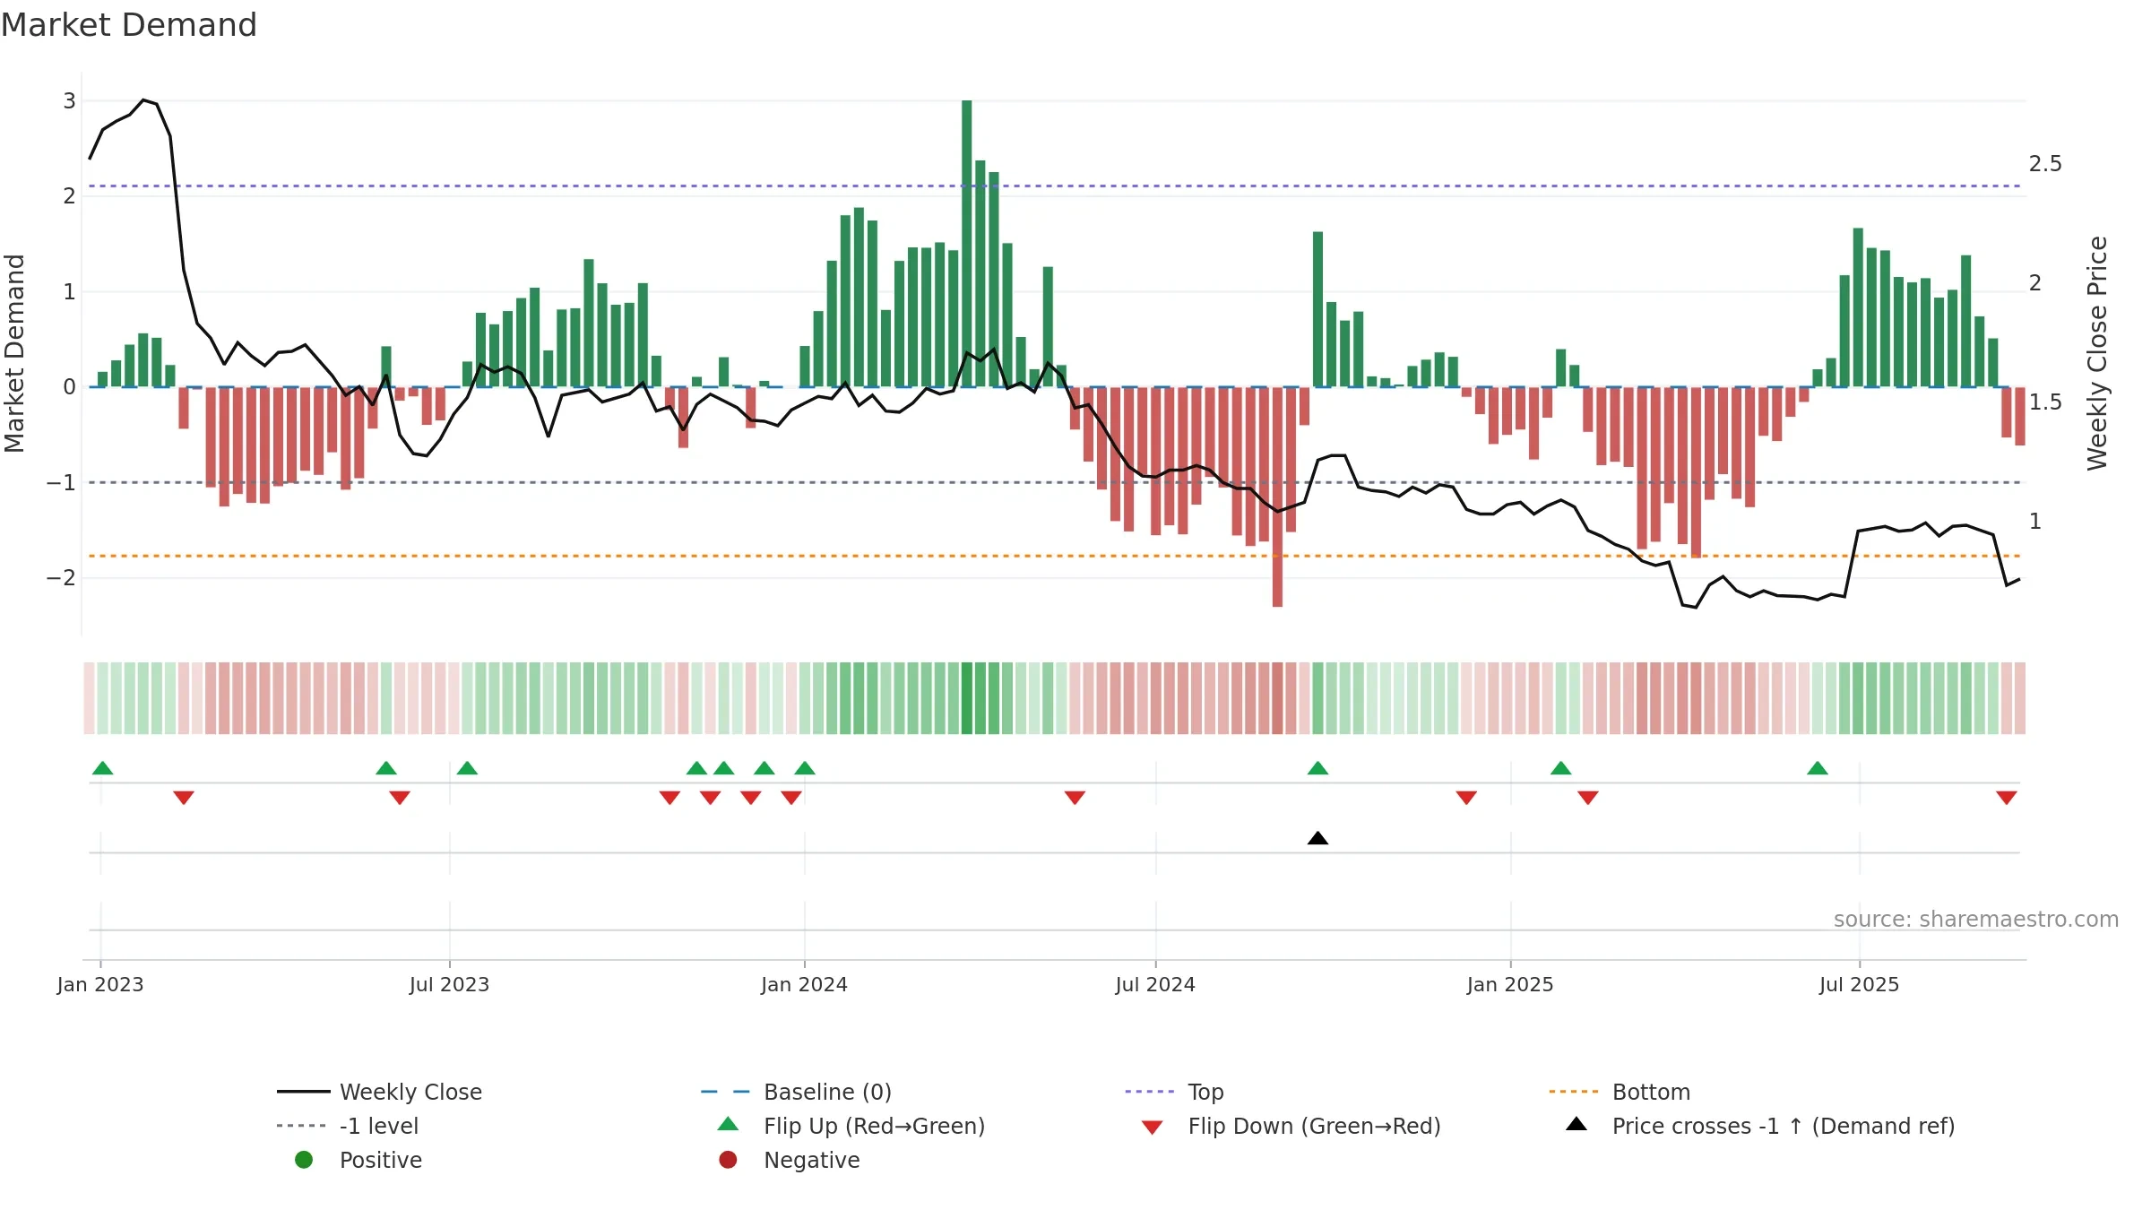Click the green flip-up triangle just after Jan 2025
Viewport: 2151px width, 1210px height.
tap(1561, 768)
